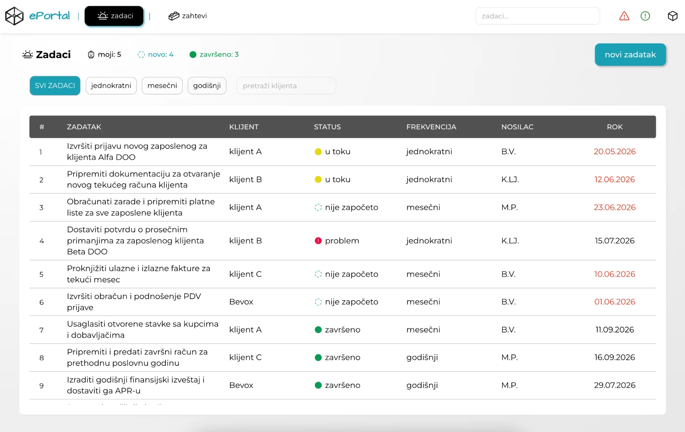Focus the zadaci search field
The width and height of the screenshot is (685, 432).
(x=537, y=16)
